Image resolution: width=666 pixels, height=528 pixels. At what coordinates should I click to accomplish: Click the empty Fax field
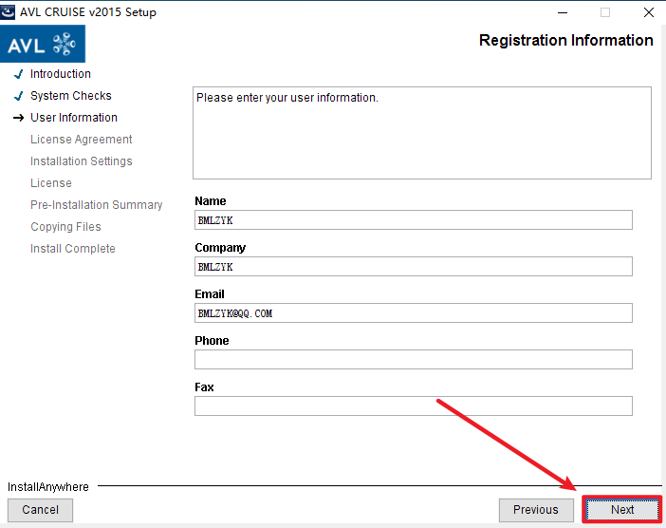click(413, 406)
